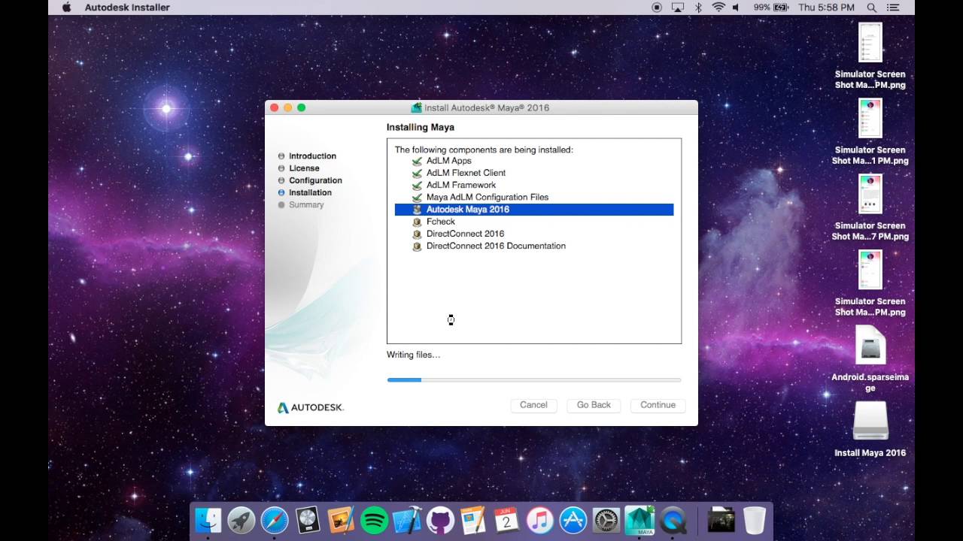The width and height of the screenshot is (963, 541).
Task: Open System Preferences gear in Dock
Action: click(x=606, y=520)
